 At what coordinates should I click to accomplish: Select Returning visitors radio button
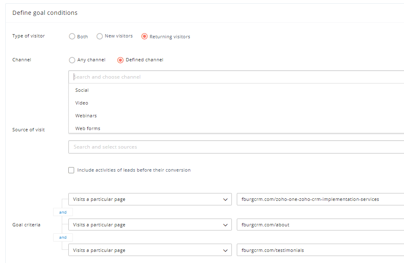145,37
